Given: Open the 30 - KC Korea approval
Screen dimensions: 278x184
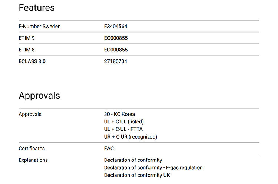Looking at the screenshot, I should pyautogui.click(x=119, y=114).
